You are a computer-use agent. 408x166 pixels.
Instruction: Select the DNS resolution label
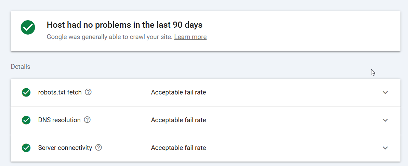point(59,120)
